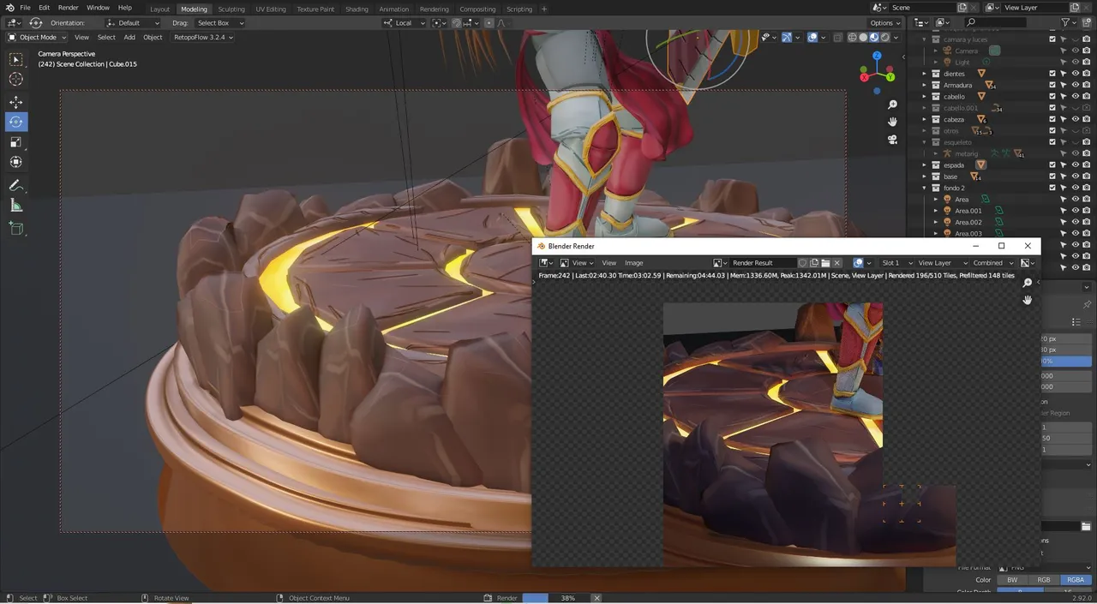Activate the Rotate tool
Screen dimensions: 1097x604
click(16, 122)
